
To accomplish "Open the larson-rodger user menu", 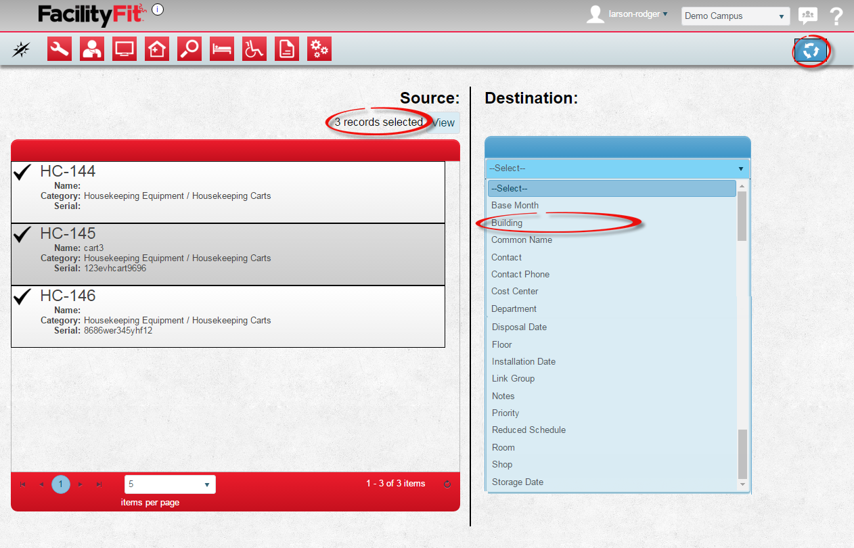I will point(637,14).
